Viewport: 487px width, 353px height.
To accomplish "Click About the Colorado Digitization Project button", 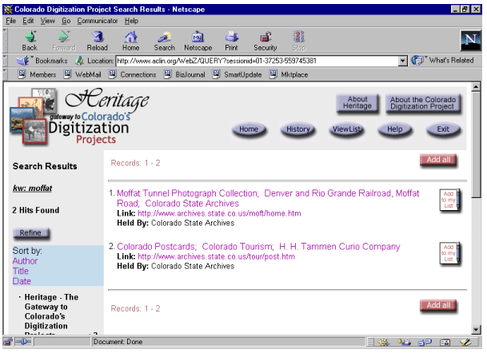I will [x=423, y=103].
